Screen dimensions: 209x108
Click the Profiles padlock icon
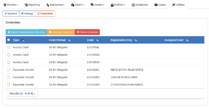(x=112, y=5)
